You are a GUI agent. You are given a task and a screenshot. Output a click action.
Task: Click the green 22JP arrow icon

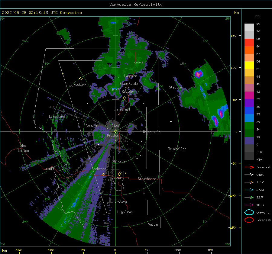[249, 197]
